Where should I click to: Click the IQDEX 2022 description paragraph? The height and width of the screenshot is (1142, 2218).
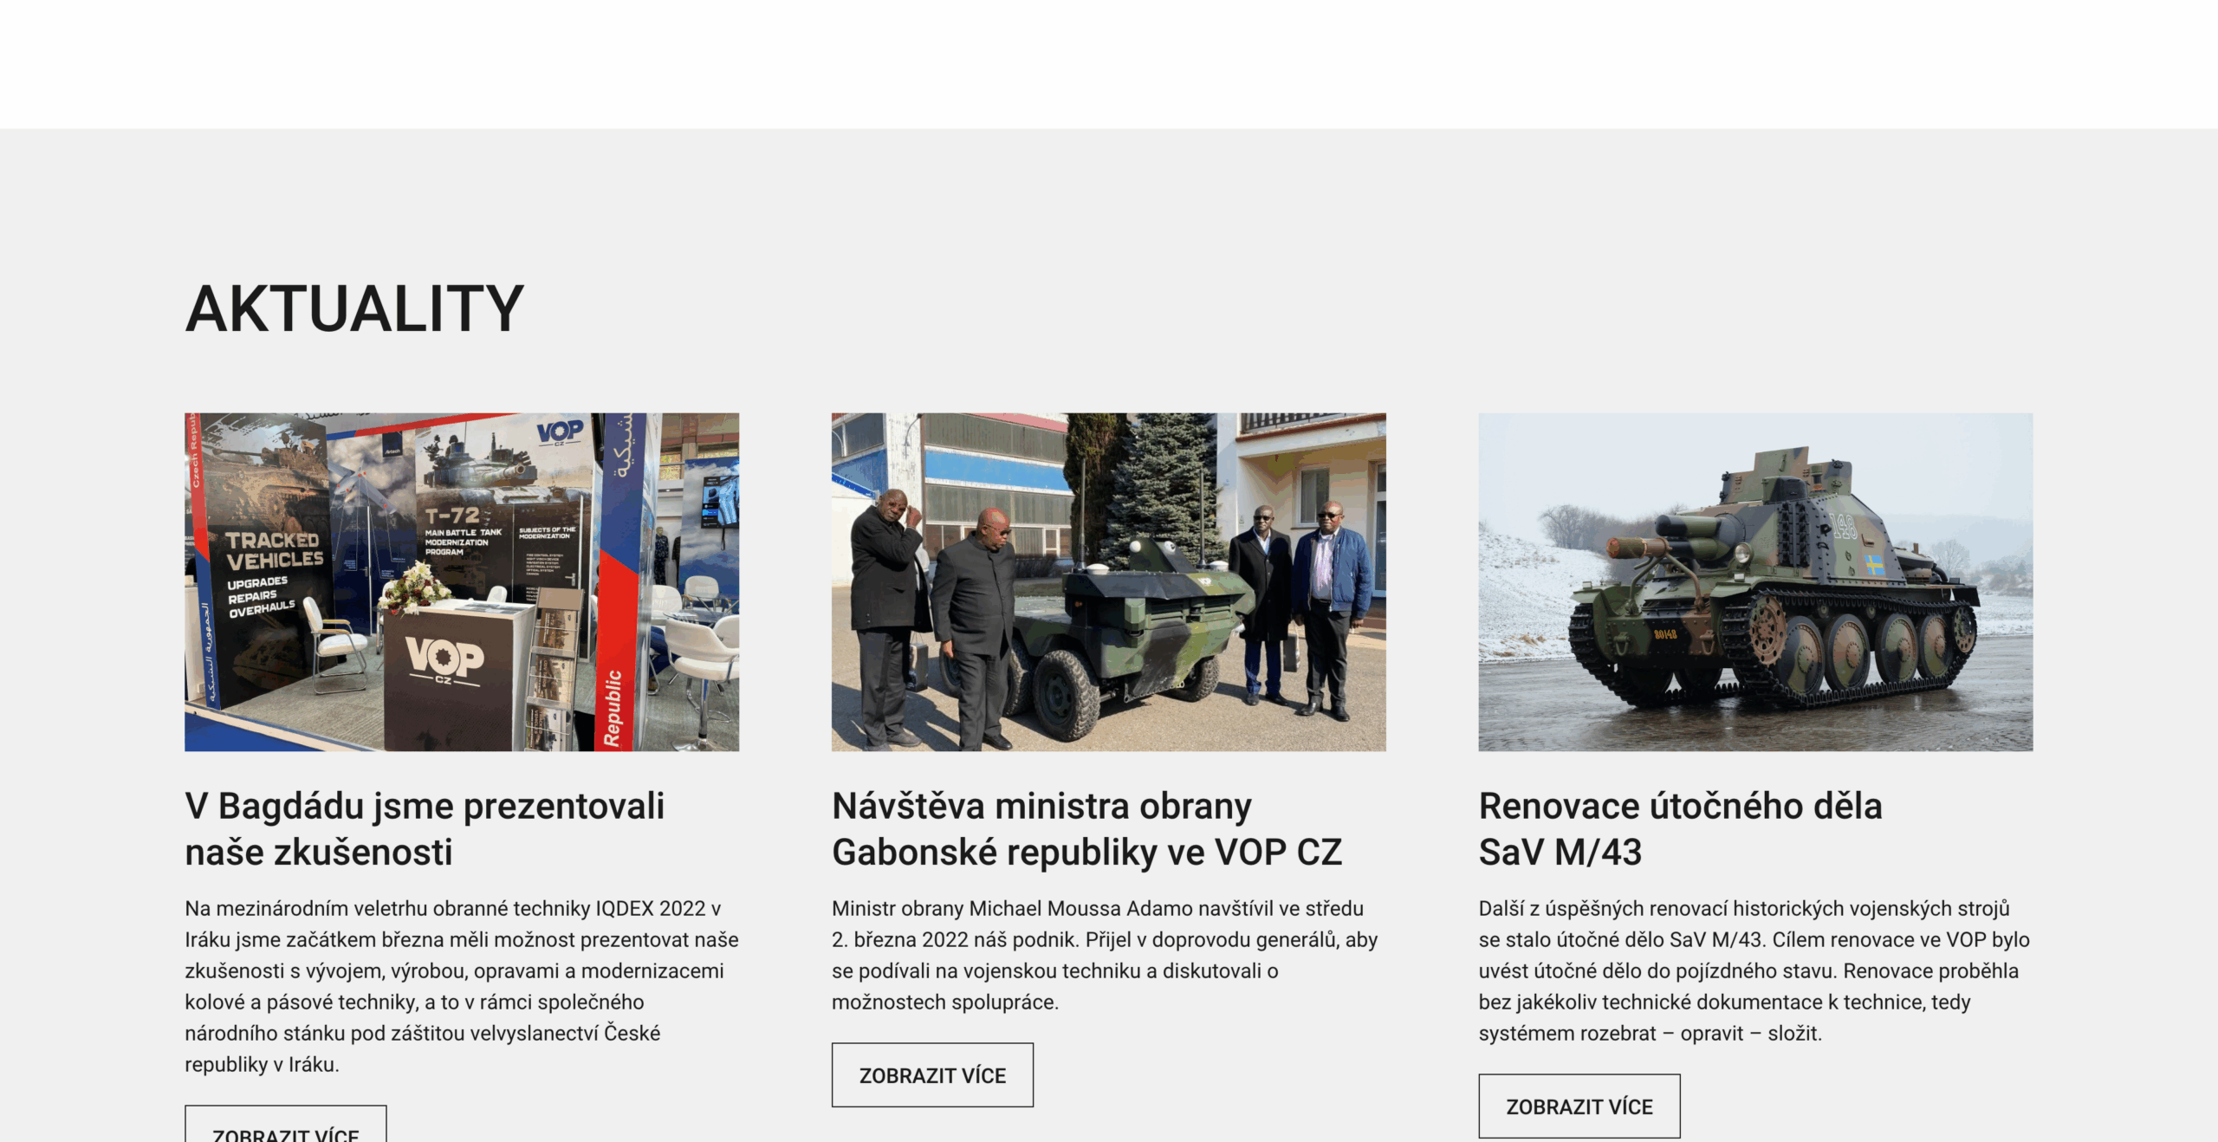point(462,986)
